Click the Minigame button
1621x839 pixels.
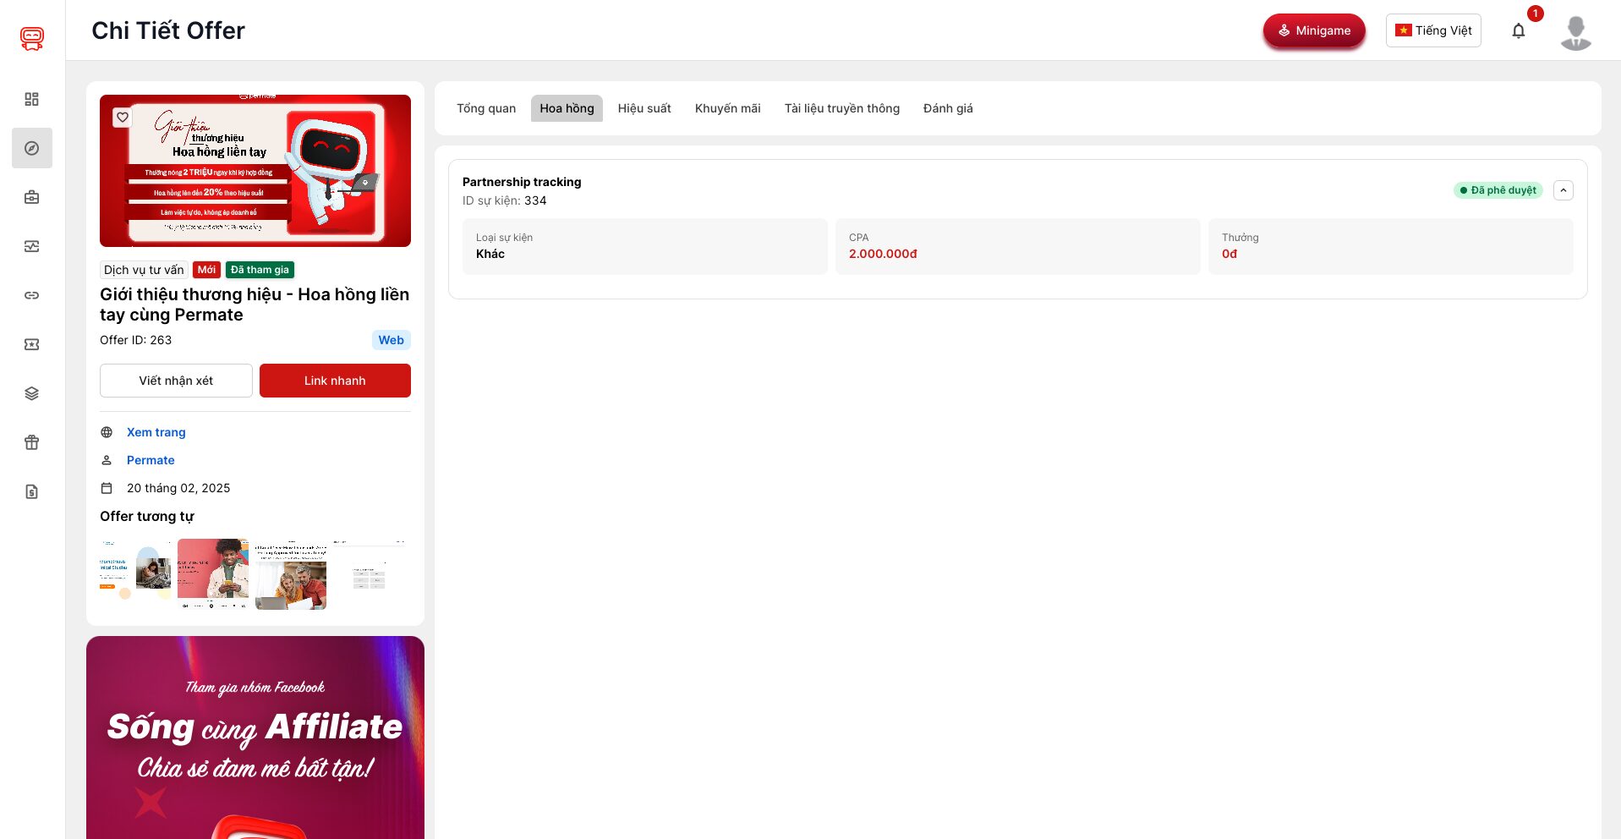coord(1313,31)
